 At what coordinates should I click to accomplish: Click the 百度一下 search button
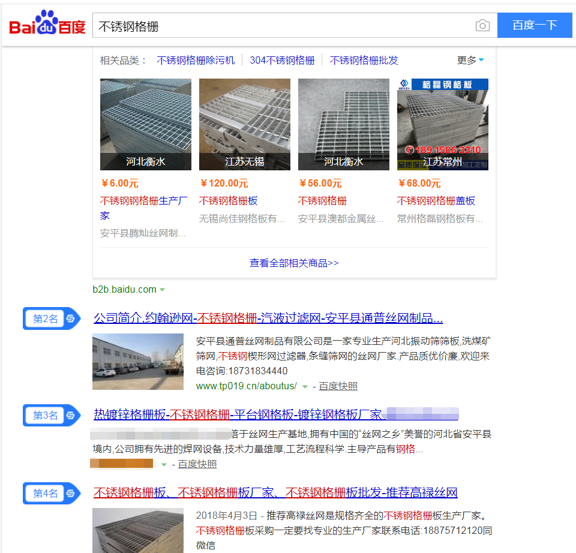coord(535,25)
